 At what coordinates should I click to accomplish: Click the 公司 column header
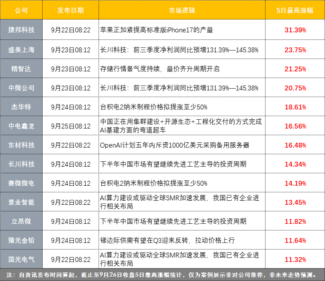[x=21, y=10]
